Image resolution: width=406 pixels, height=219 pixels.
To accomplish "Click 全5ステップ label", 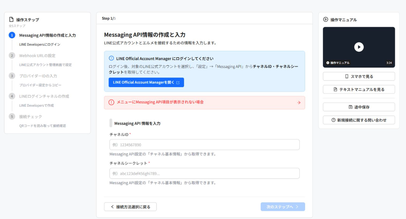I will coord(17,26).
